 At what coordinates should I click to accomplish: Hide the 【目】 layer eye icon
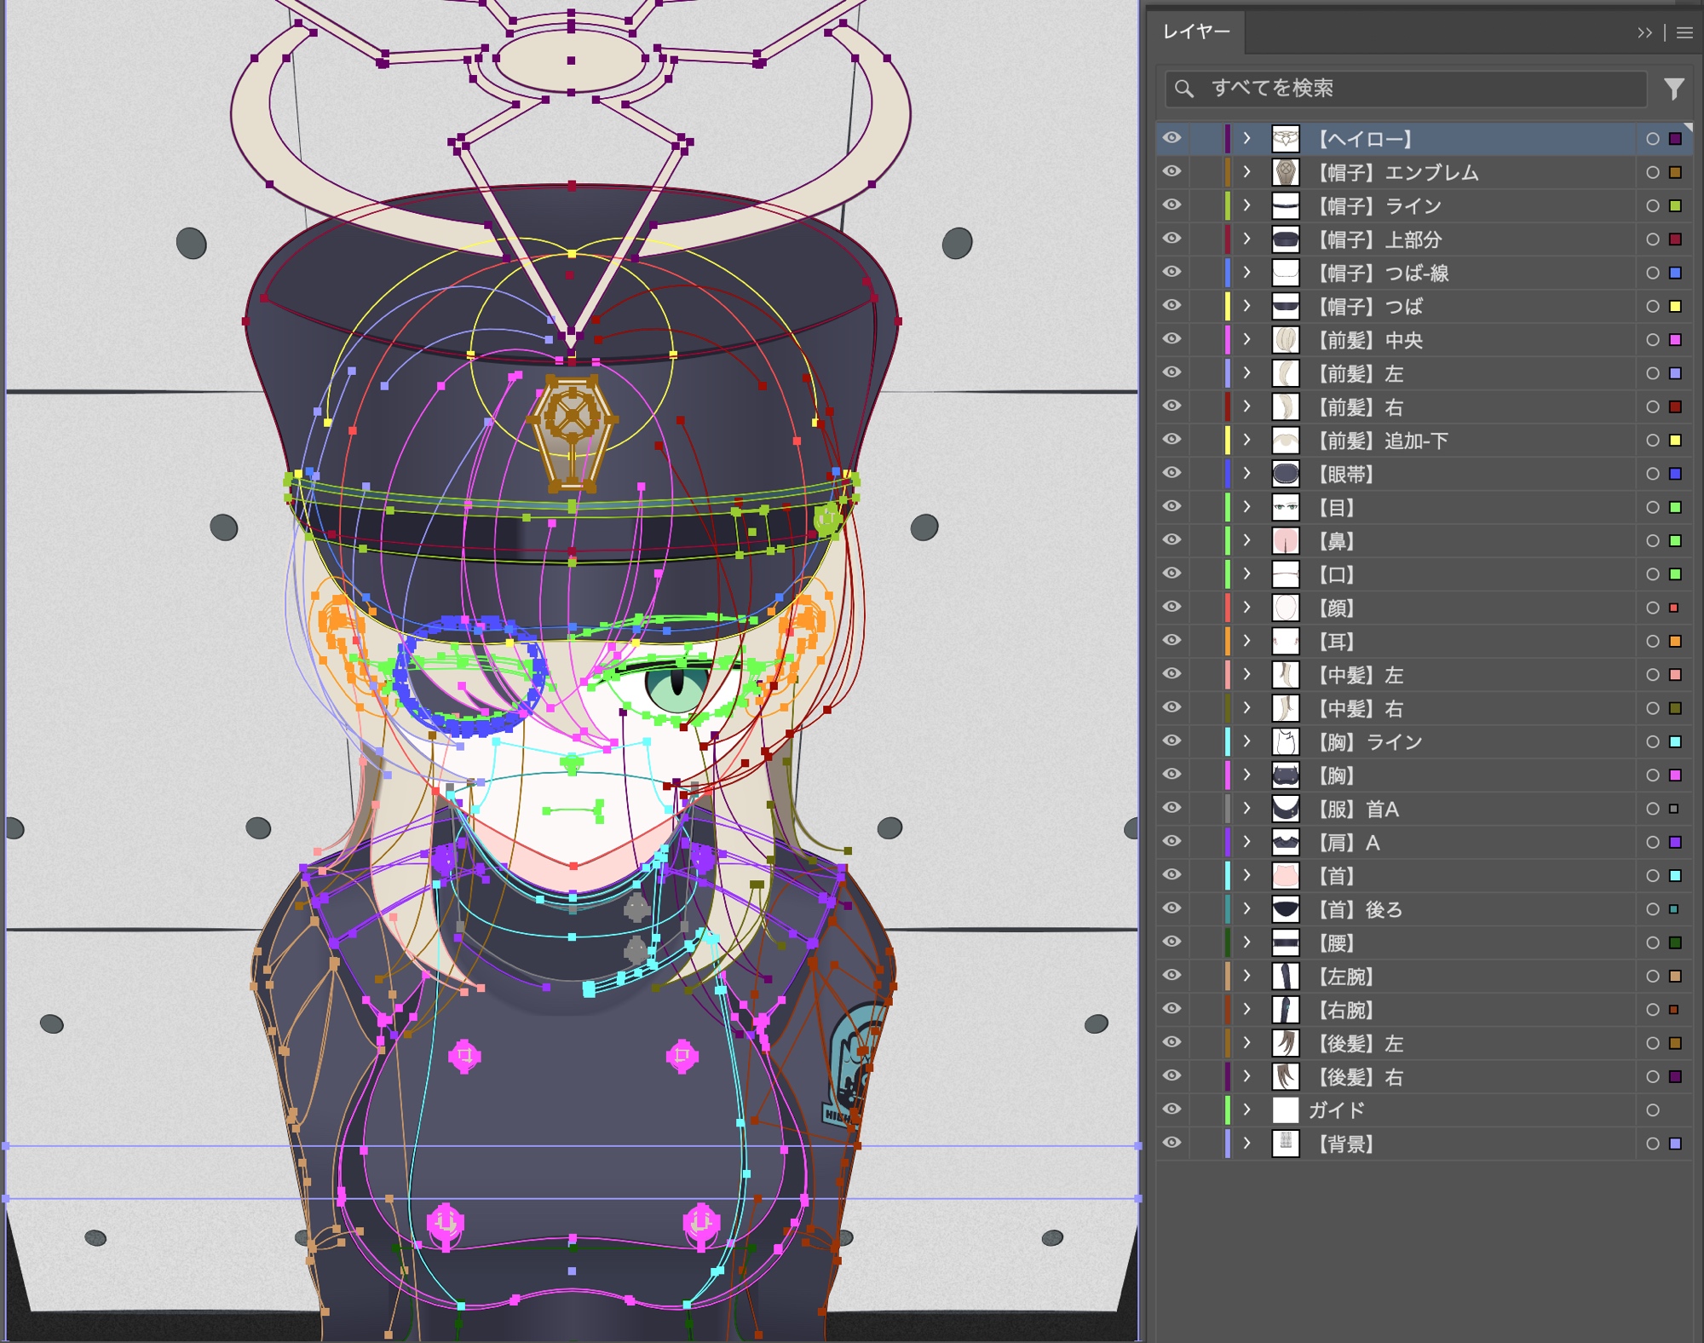coord(1172,506)
